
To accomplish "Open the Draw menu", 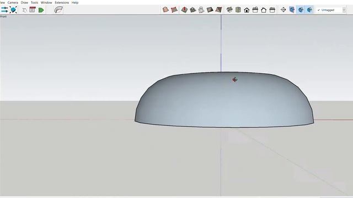I will pyautogui.click(x=24, y=2).
